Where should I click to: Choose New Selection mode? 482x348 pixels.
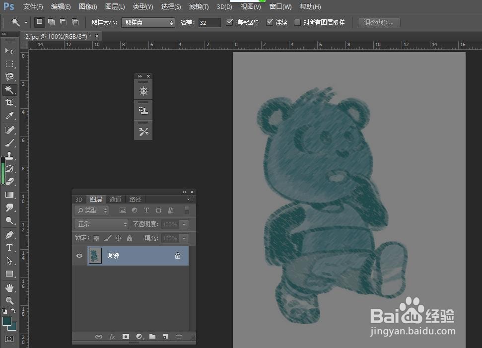point(40,22)
